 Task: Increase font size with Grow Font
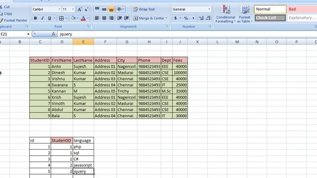[79, 9]
